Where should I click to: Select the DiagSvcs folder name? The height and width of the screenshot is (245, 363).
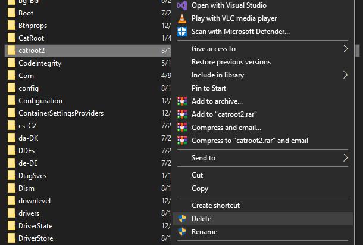(x=32, y=176)
